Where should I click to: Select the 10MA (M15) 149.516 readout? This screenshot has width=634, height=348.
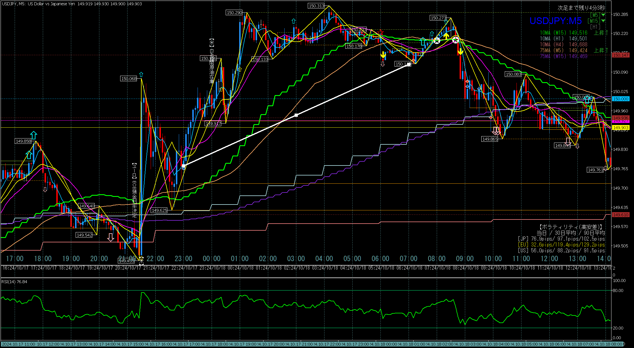pyautogui.click(x=564, y=33)
